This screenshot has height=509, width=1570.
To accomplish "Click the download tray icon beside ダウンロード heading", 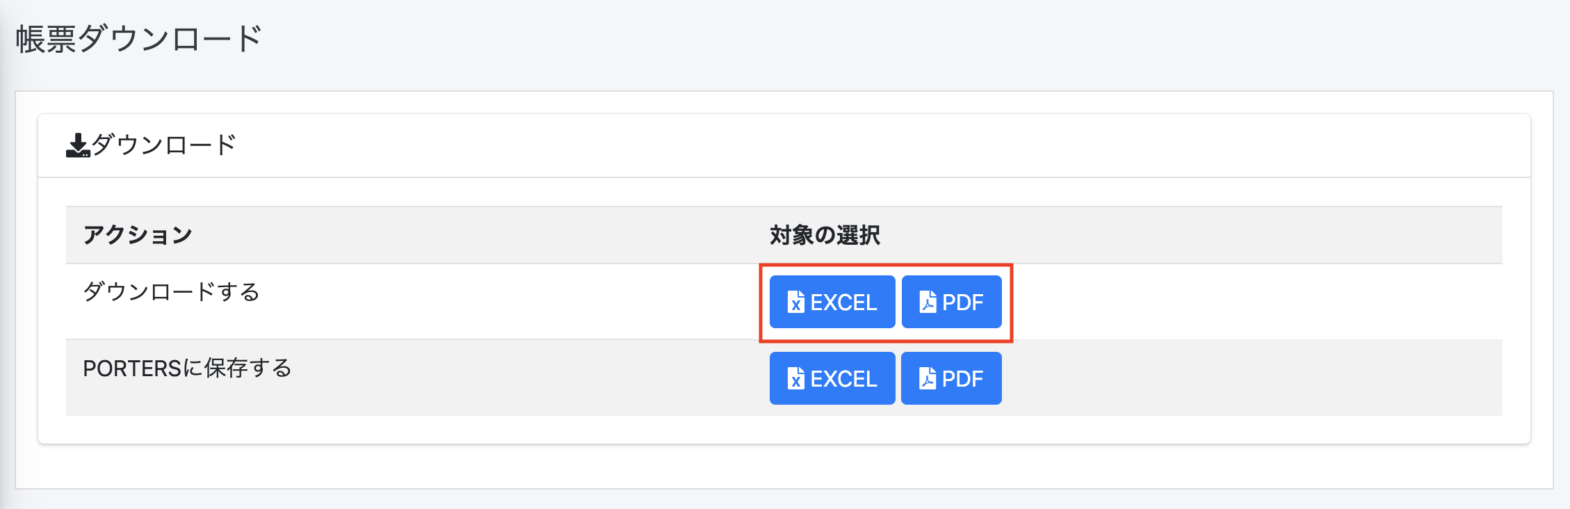I will pos(77,145).
